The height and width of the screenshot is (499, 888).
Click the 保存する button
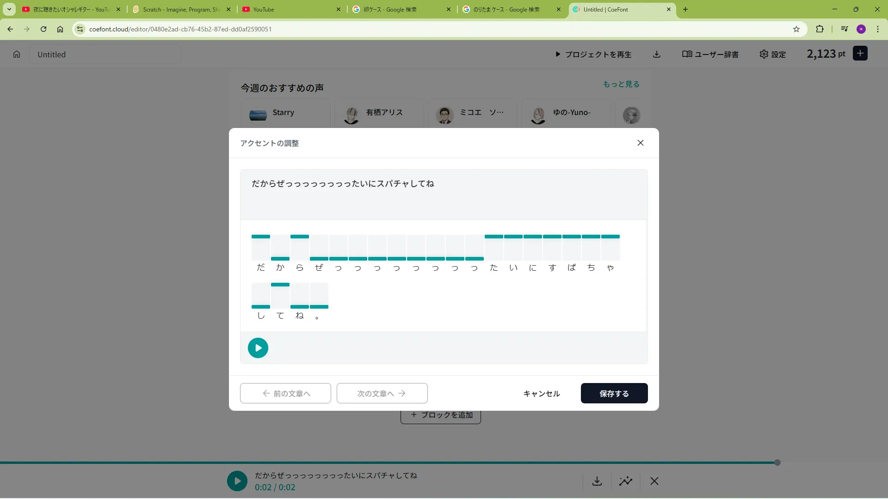614,393
